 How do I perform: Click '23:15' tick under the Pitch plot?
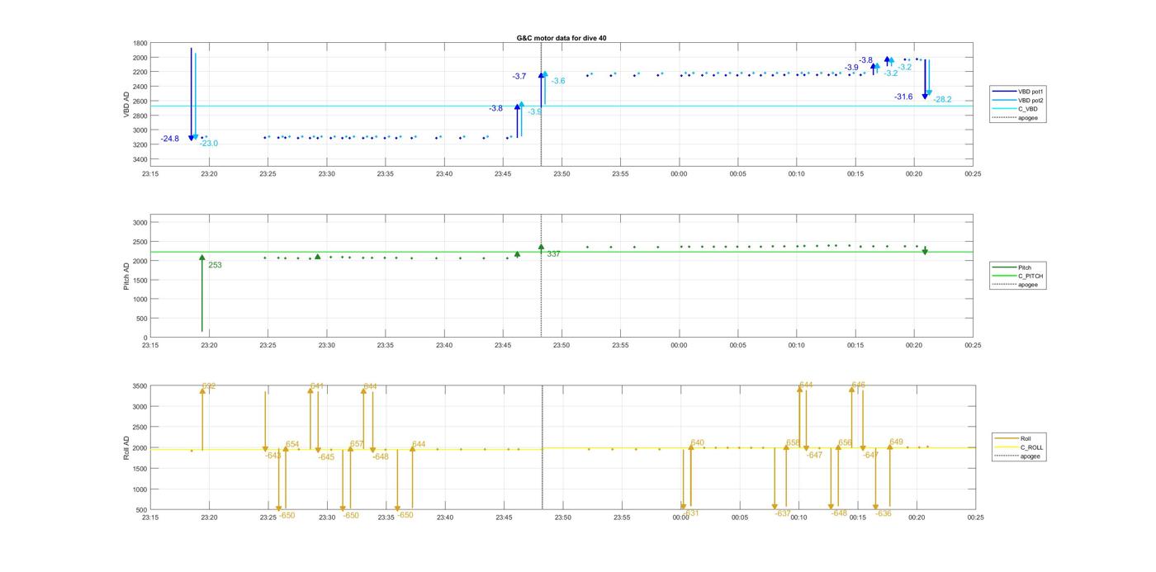click(150, 346)
